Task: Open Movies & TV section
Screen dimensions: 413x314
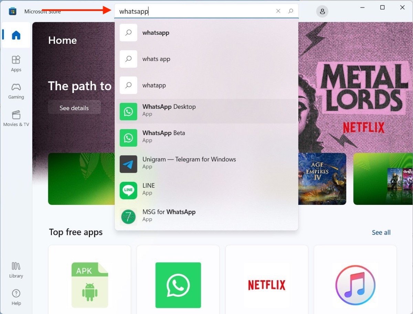Action: (16, 118)
